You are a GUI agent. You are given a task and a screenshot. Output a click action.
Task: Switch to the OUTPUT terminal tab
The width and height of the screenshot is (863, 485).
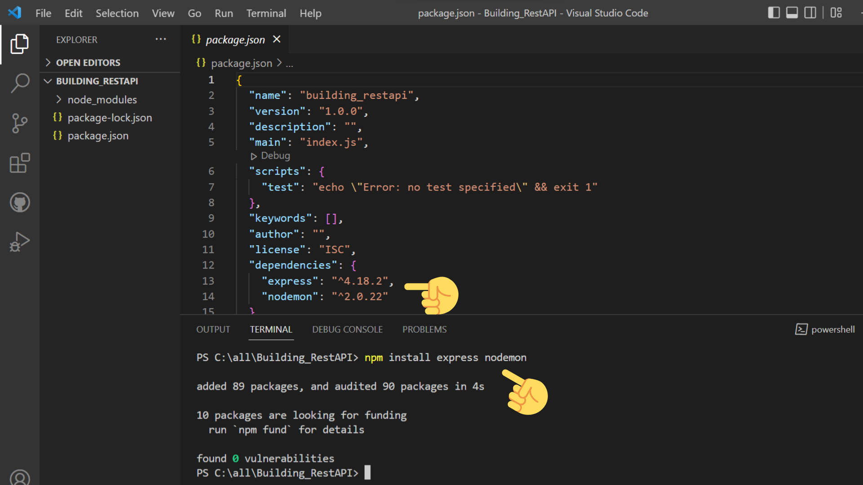tap(212, 330)
